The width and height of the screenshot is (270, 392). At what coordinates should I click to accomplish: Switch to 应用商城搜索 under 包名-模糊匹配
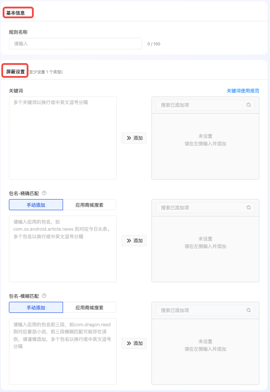click(x=89, y=308)
